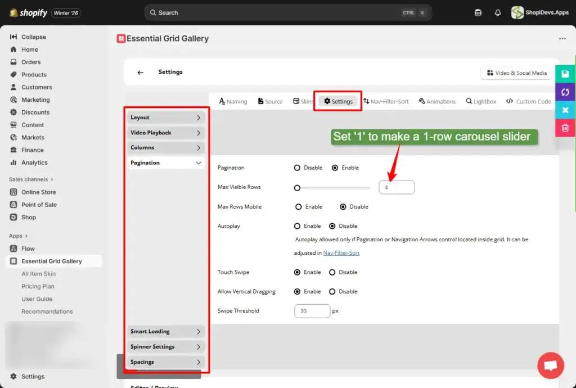
Task: Open the Animations settings tab
Action: [438, 101]
